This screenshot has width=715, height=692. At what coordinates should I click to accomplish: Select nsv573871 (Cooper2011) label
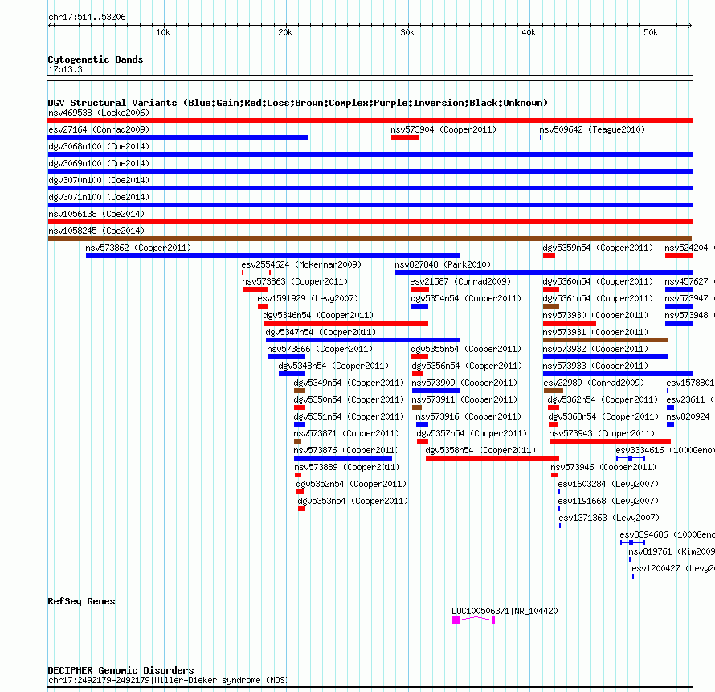click(346, 433)
